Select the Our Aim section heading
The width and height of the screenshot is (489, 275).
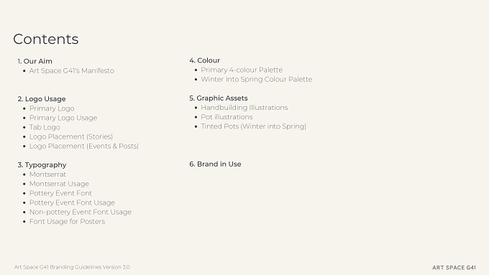click(x=35, y=61)
